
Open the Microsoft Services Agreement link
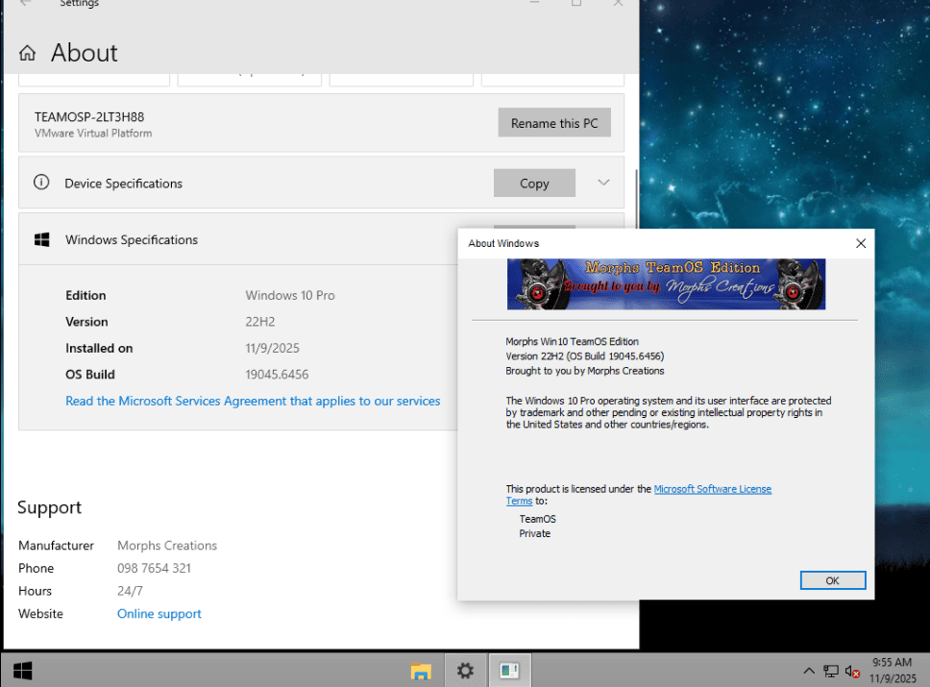[x=253, y=401]
